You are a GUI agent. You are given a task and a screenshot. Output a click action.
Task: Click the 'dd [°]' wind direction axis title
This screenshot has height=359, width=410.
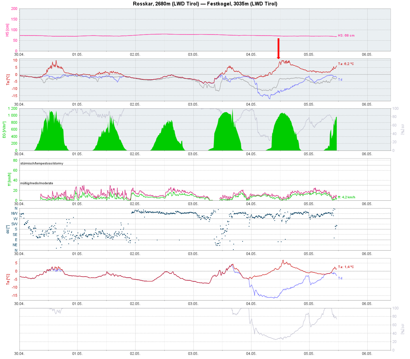[x=8, y=229]
